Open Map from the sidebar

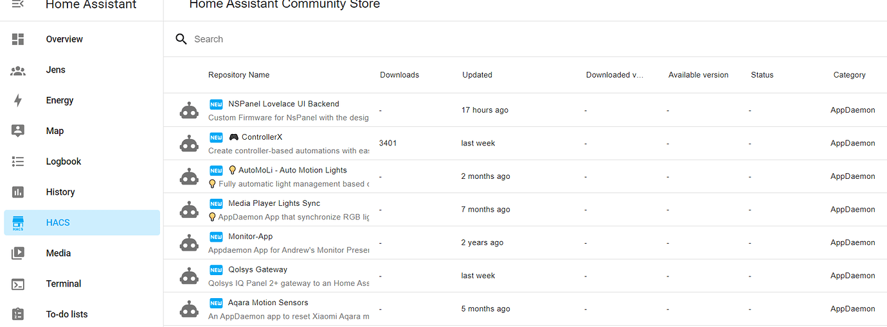(x=82, y=131)
